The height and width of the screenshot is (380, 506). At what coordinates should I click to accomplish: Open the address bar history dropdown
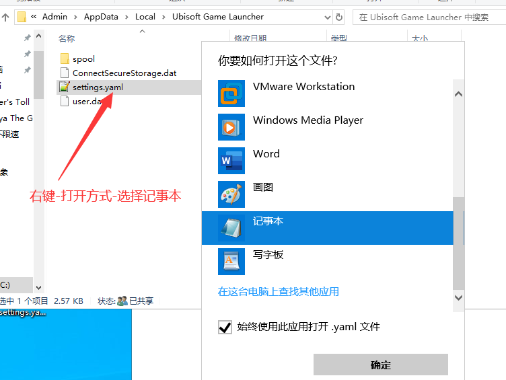pos(328,17)
